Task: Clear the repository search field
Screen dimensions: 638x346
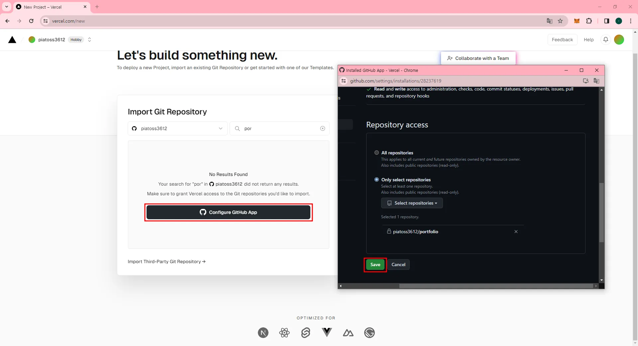Action: click(323, 128)
